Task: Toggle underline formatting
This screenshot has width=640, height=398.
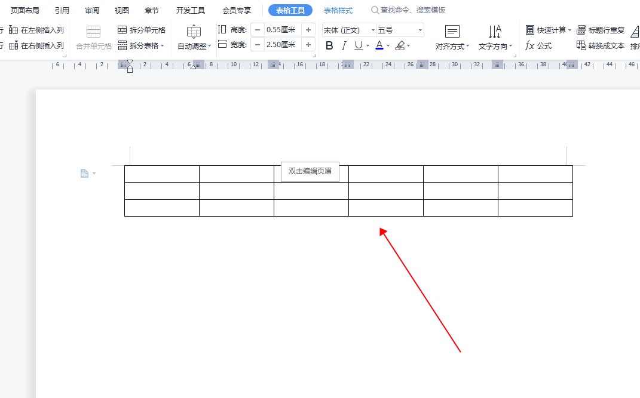Action: (x=359, y=45)
